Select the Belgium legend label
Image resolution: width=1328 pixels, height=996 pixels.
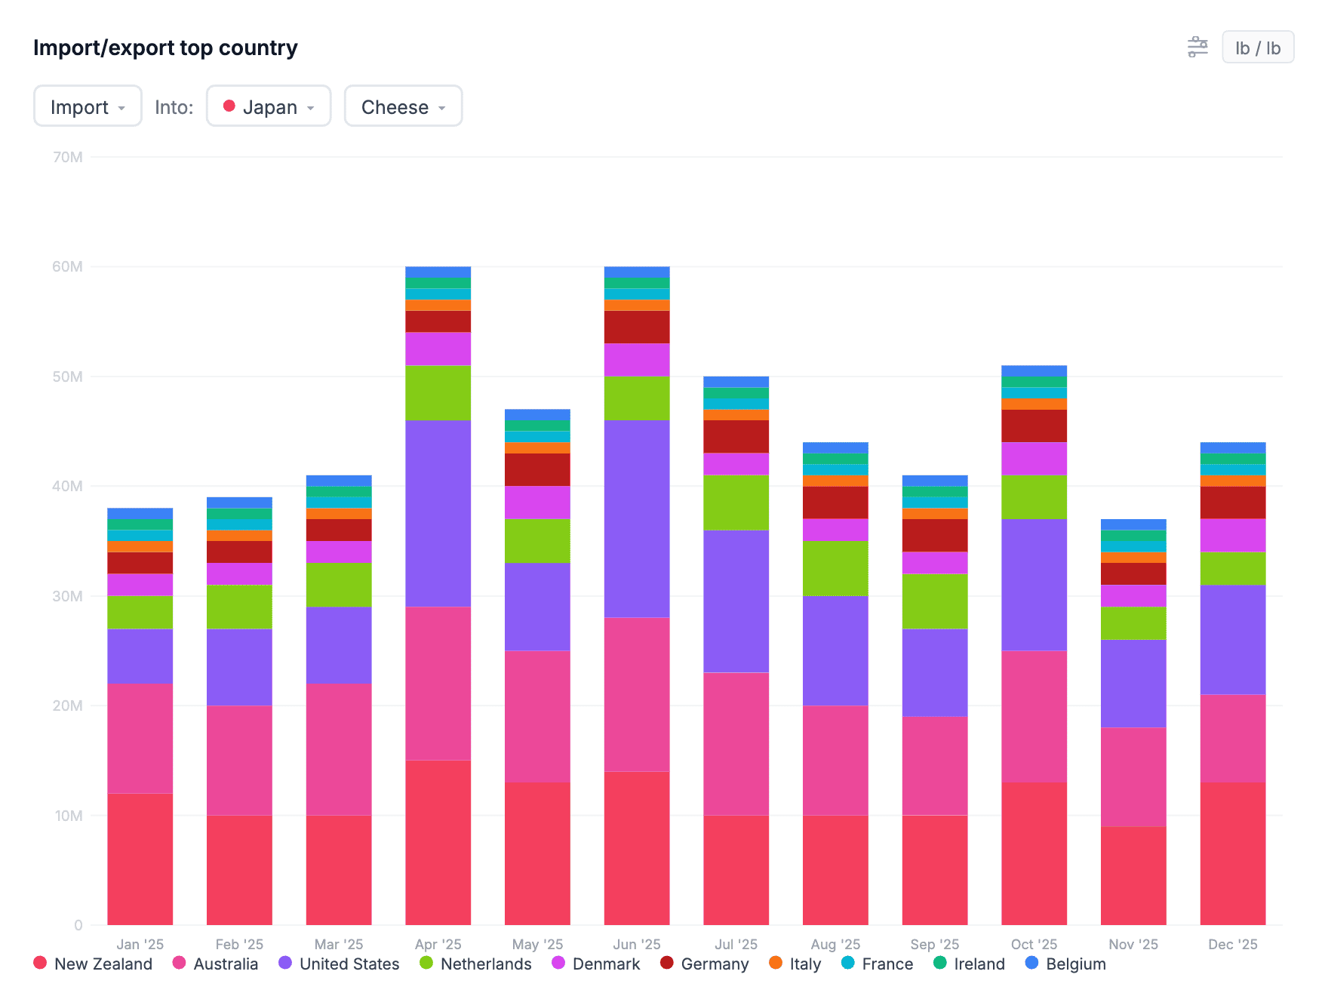(x=1075, y=964)
